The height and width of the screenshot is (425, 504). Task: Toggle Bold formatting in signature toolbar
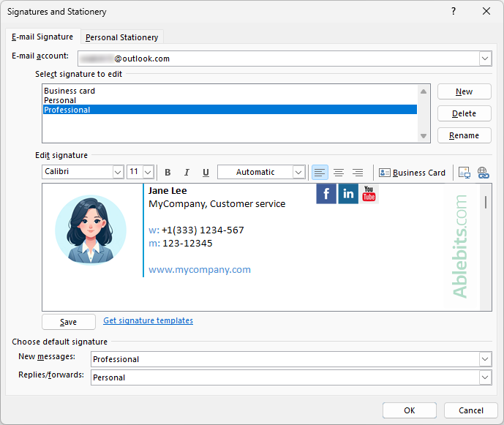click(x=168, y=173)
